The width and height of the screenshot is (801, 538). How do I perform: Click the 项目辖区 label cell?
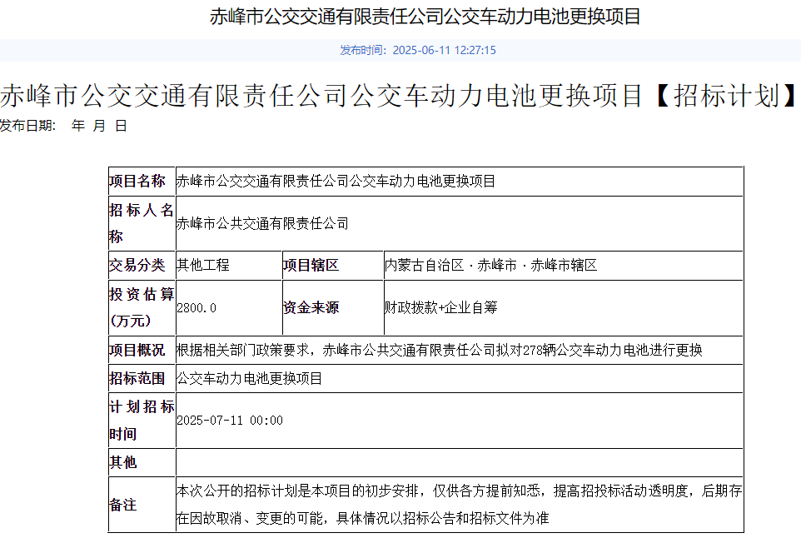332,265
